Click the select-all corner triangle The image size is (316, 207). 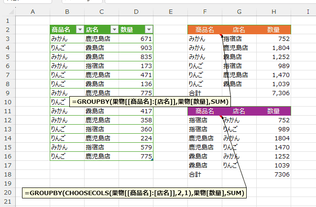pos(11,12)
